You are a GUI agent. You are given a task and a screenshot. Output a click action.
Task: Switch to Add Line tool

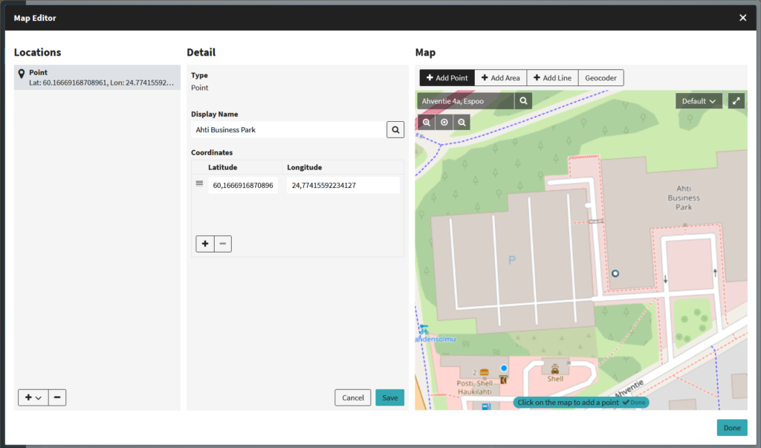(x=552, y=78)
